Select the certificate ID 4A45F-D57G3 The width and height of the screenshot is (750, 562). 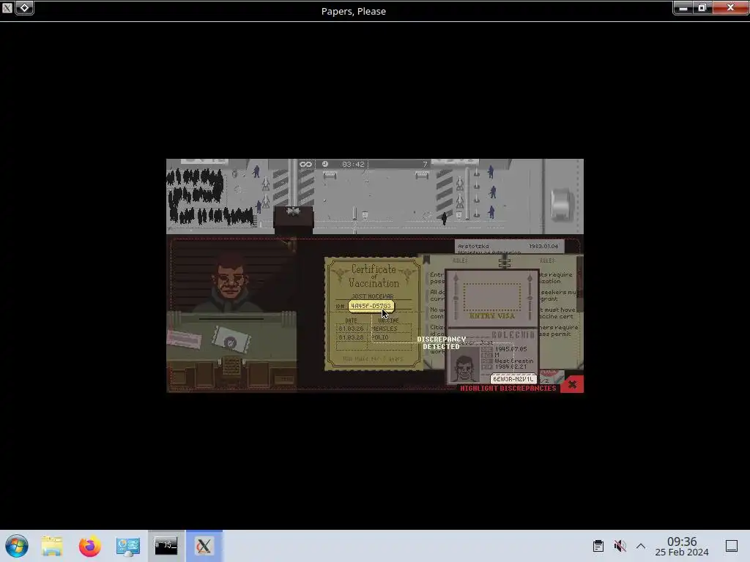(x=371, y=306)
